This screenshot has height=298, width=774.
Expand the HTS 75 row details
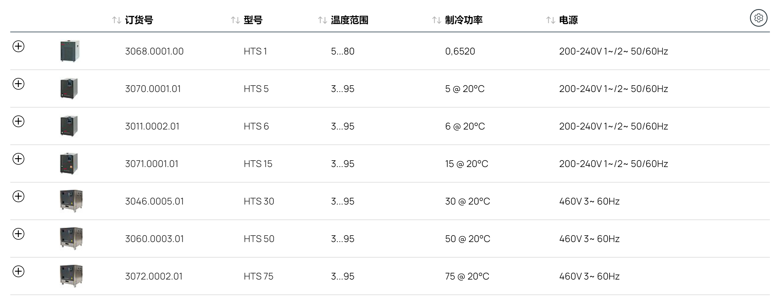tap(18, 271)
